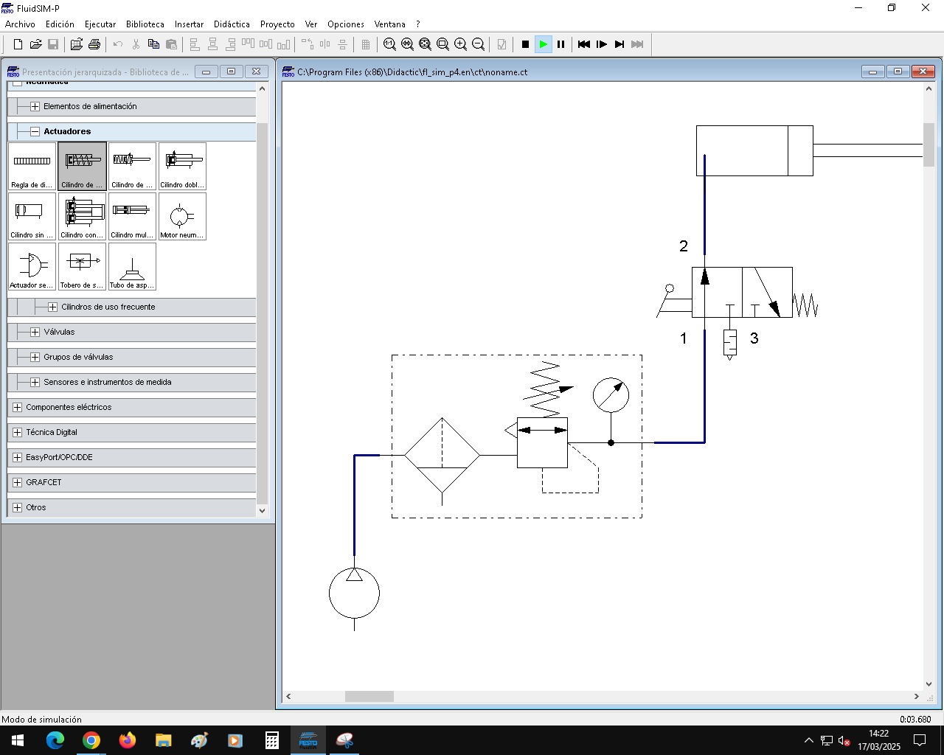Click the compressed air source circle symbol
Screen dimensions: 944x755
coord(354,593)
